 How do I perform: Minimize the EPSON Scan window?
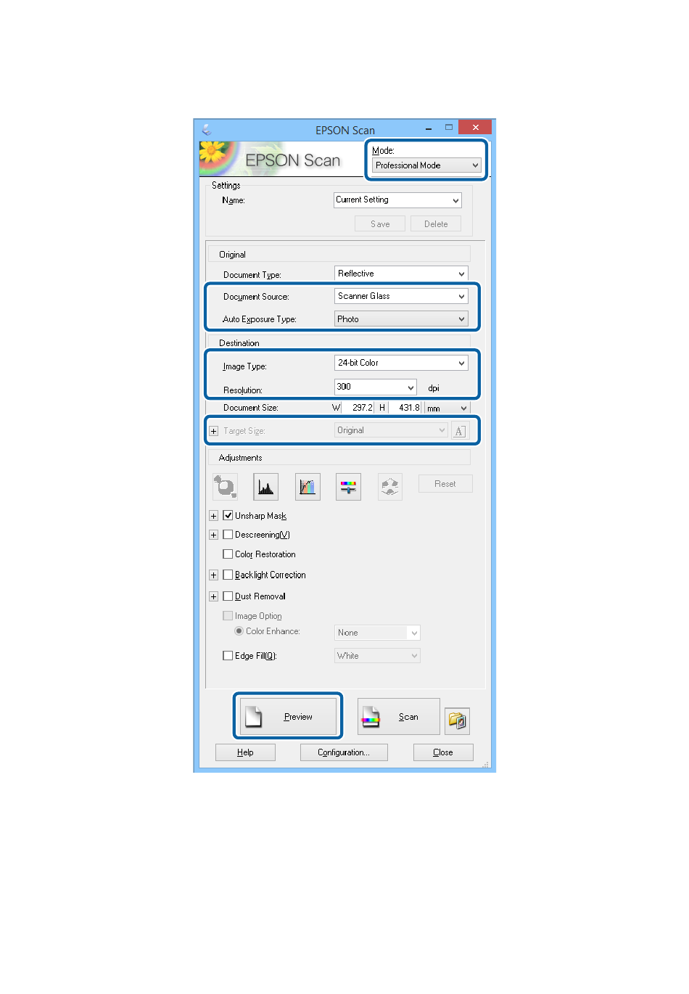click(429, 128)
